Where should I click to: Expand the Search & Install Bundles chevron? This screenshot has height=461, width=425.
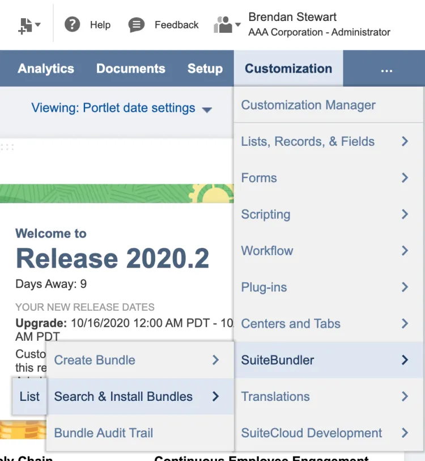click(215, 396)
